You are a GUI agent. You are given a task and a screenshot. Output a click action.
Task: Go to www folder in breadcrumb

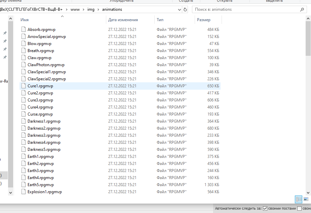point(75,9)
